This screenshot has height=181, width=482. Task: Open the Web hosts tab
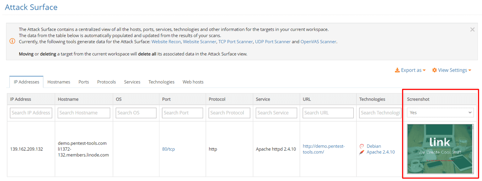[193, 82]
